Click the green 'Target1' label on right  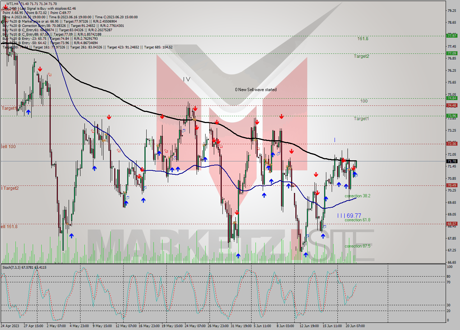tap(361, 118)
